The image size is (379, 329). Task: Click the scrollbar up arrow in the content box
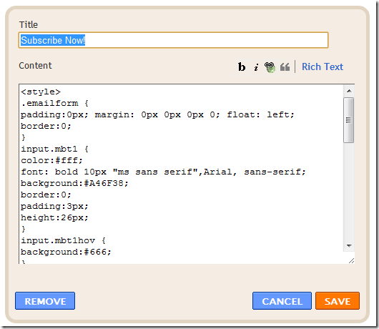349,91
